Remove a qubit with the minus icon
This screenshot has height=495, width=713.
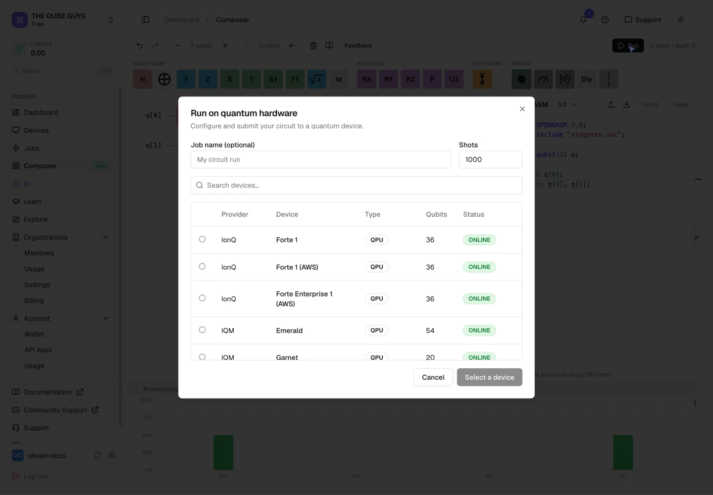tap(178, 46)
